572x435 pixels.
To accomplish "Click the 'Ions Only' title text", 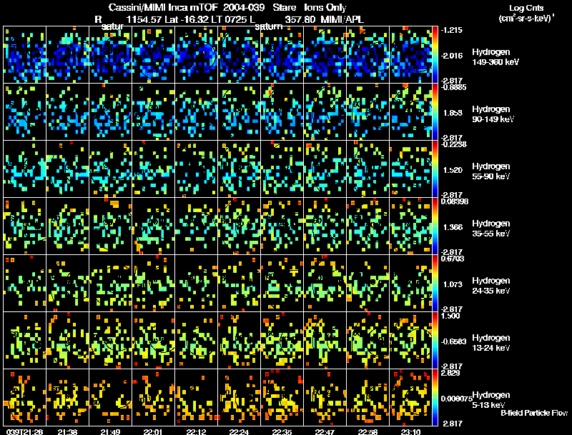I will tap(325, 8).
